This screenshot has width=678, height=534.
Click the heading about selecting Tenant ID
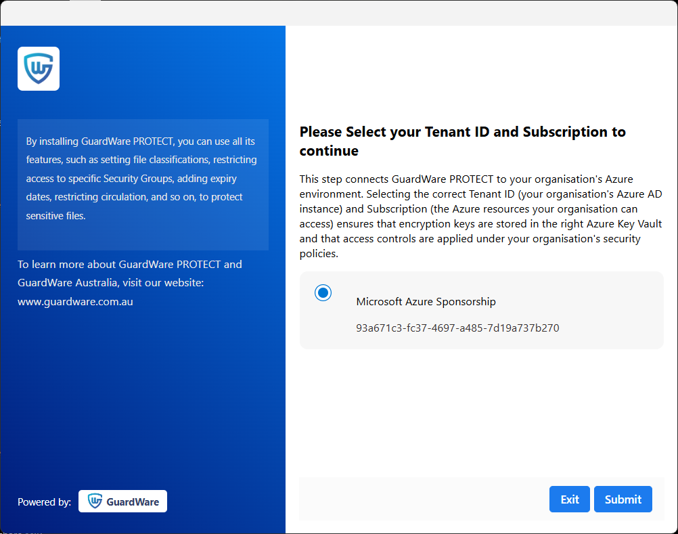pyautogui.click(x=462, y=141)
